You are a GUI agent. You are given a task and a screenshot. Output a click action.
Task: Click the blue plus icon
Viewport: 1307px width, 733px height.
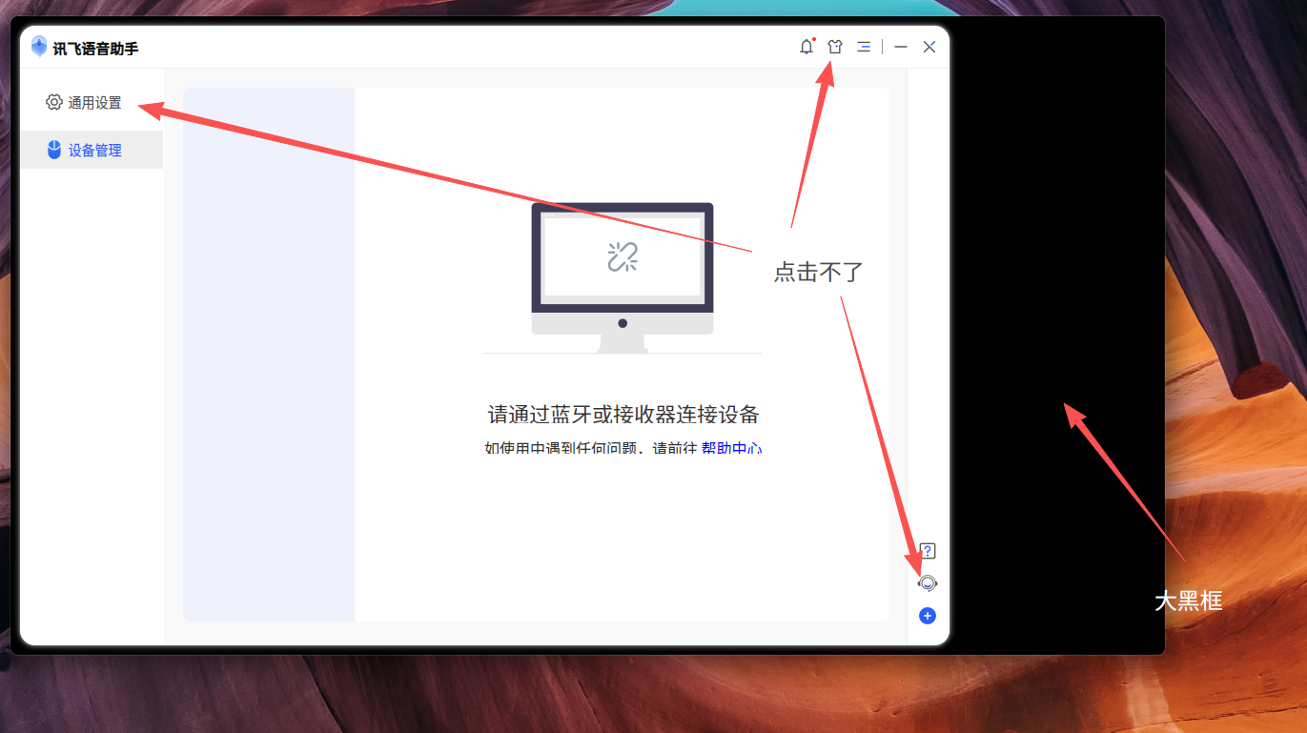pos(928,616)
